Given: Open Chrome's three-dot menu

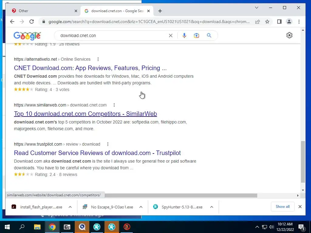Looking at the screenshot, I should pos(299,22).
